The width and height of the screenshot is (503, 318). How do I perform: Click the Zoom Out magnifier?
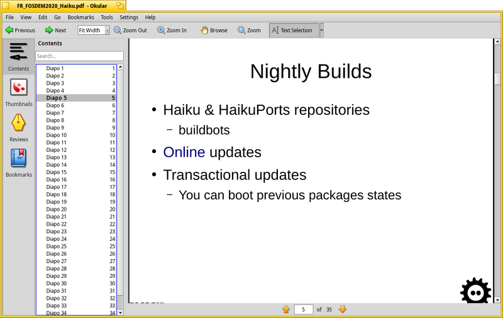pyautogui.click(x=130, y=30)
